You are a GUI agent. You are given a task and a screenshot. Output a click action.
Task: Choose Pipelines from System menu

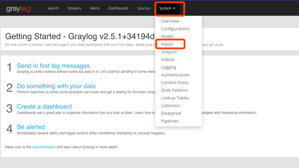coord(170,121)
